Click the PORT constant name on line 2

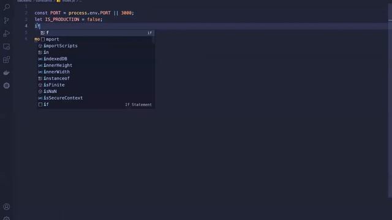(x=55, y=13)
